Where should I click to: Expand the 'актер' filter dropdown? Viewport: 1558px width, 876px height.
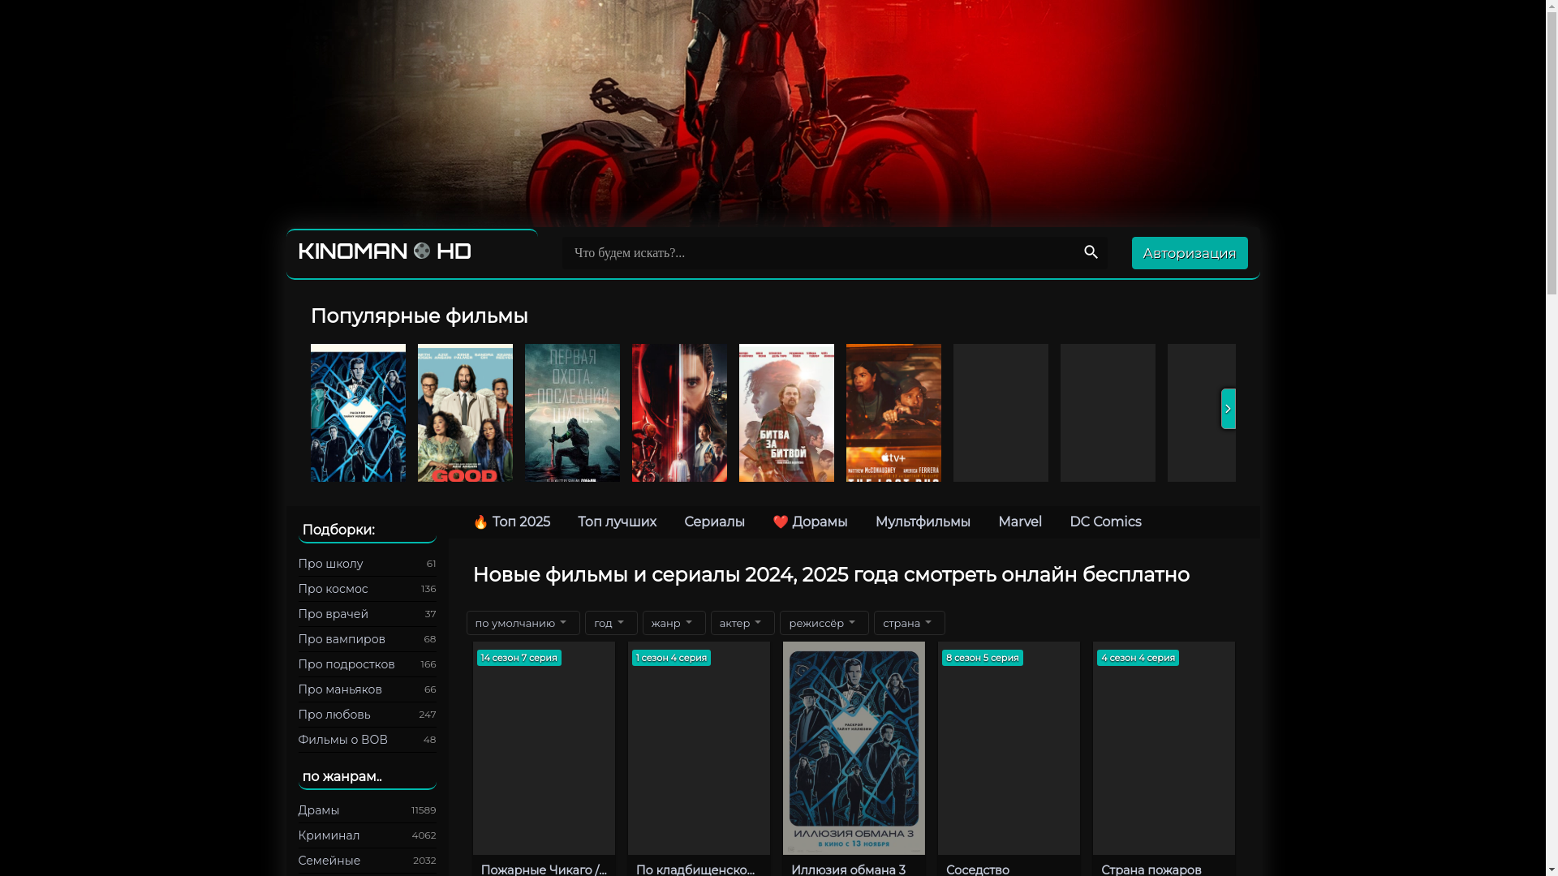click(x=742, y=623)
